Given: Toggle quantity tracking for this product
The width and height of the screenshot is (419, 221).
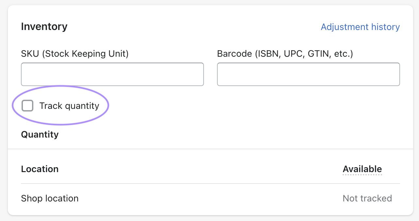Looking at the screenshot, I should (27, 106).
